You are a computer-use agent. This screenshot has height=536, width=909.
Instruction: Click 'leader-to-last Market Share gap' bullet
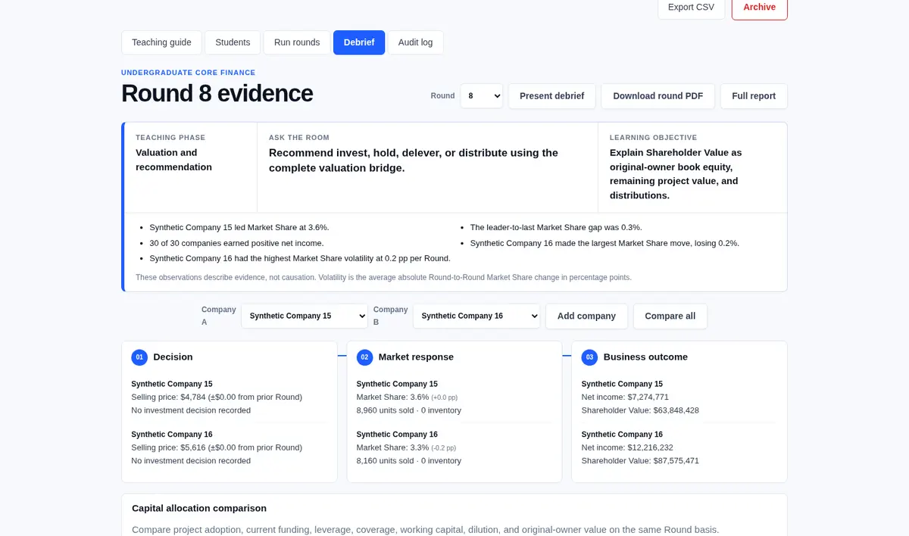tap(556, 227)
